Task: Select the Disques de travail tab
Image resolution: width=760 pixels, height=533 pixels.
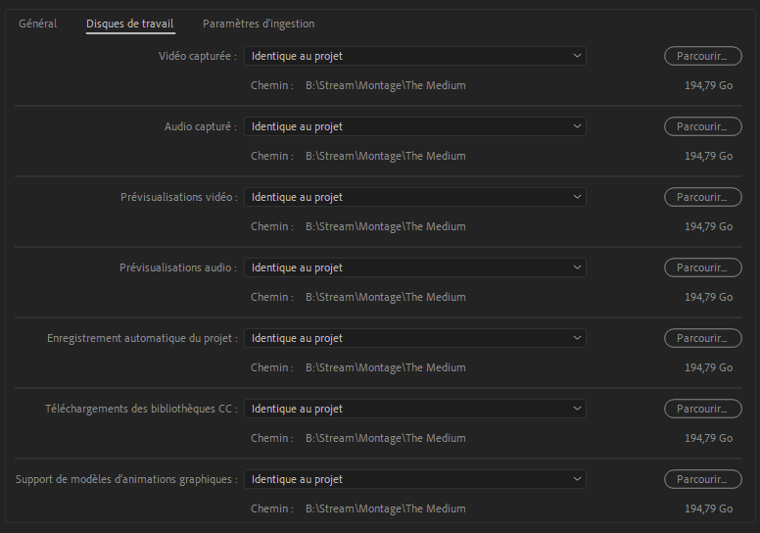Action: click(x=130, y=24)
